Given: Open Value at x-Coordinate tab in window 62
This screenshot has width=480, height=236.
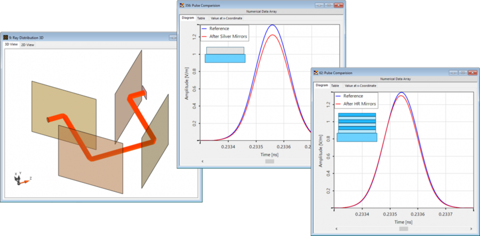Looking at the screenshot, I should click(x=361, y=86).
